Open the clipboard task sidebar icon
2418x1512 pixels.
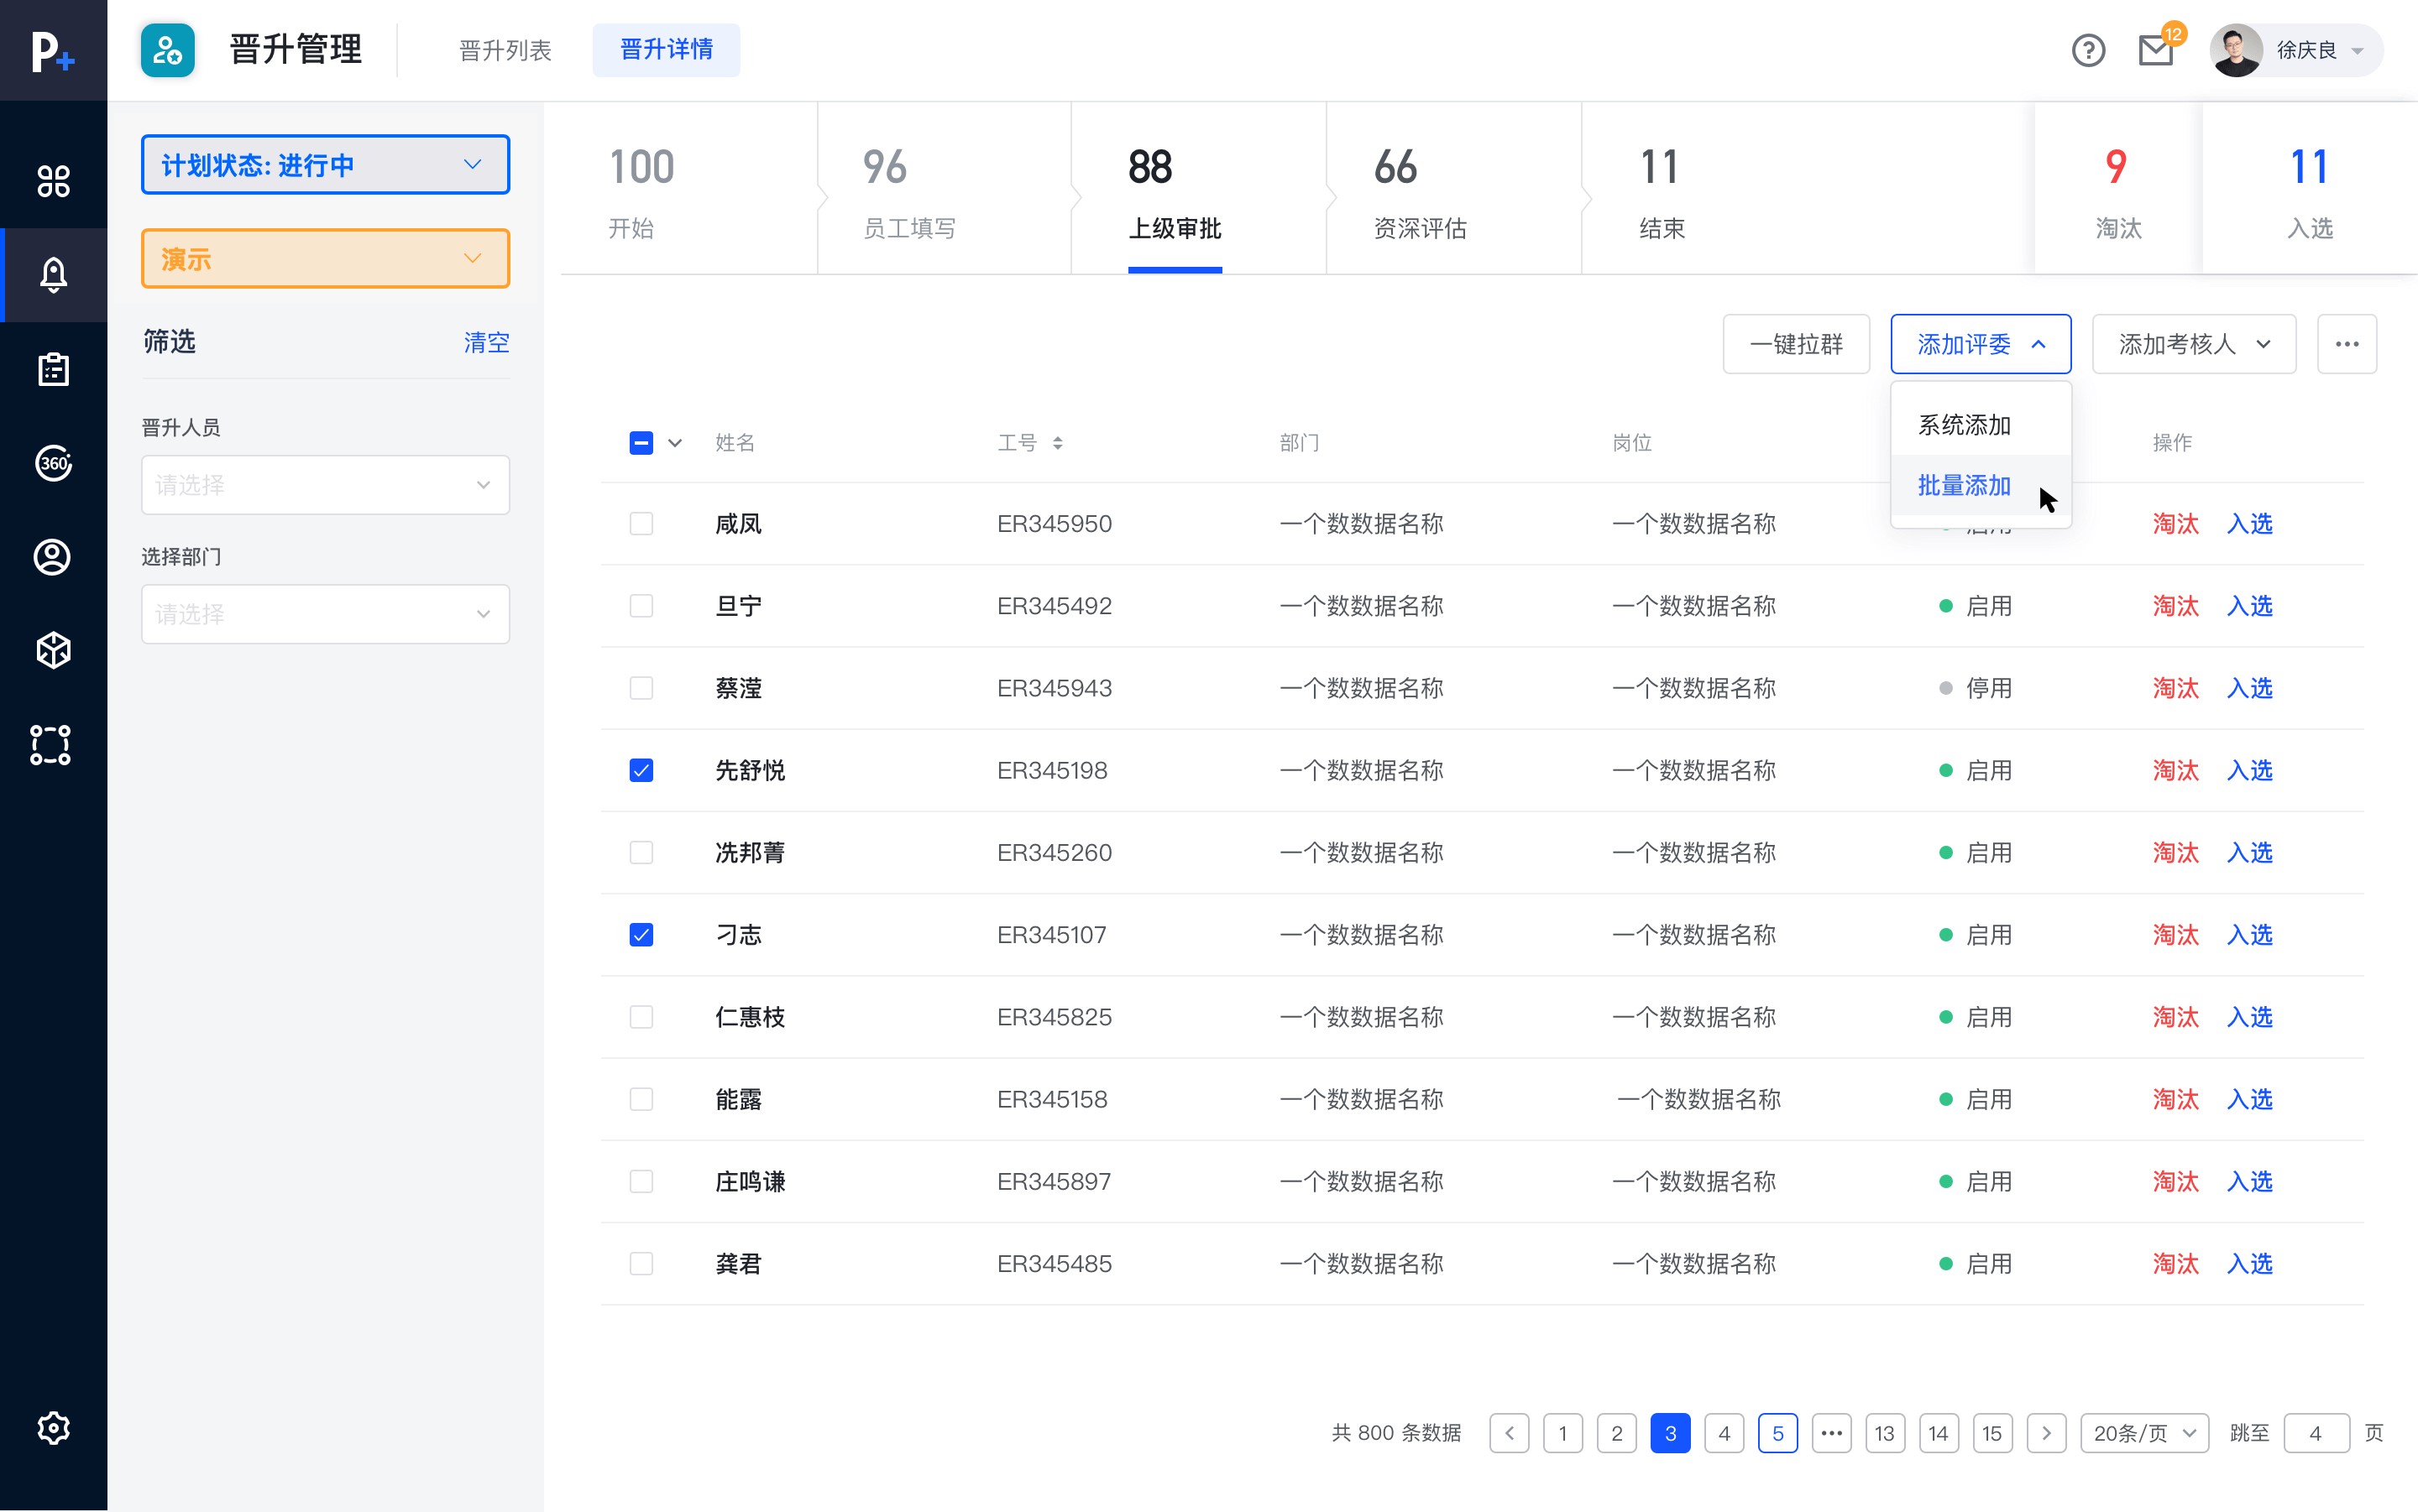pos(53,369)
